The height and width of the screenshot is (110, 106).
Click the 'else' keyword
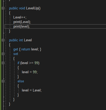21,81
